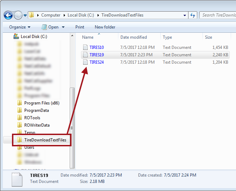Select the ROTools folder in tree
236x191 pixels.
coord(32,118)
